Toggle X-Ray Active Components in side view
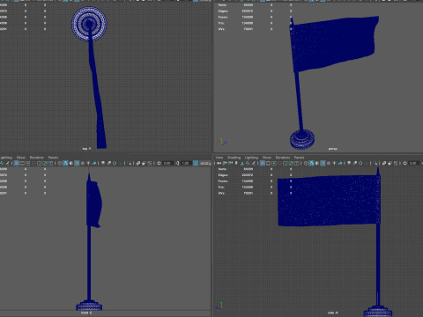 coord(390,163)
